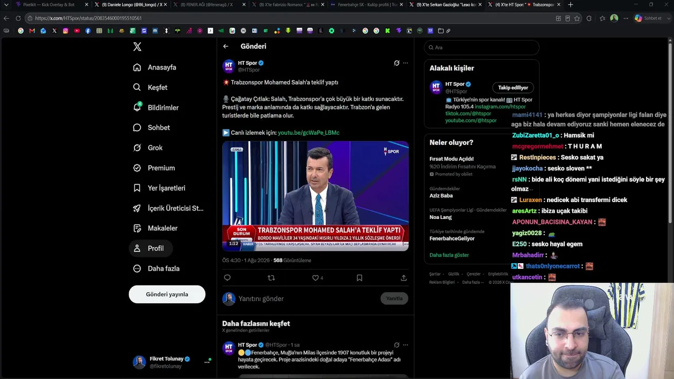Open more options on Fenerbahçe Muğla post

tap(405, 345)
